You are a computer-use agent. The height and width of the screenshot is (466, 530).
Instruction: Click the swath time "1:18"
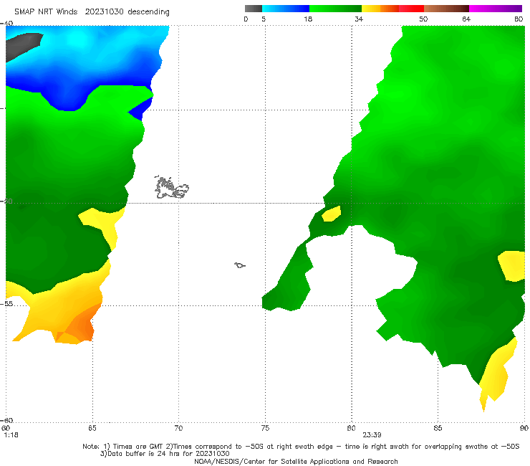11,435
